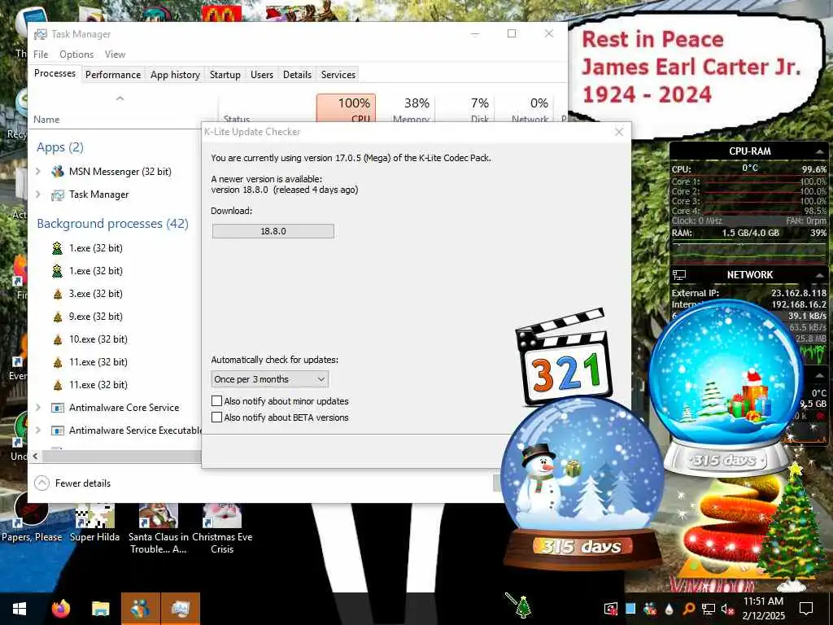Open File Explorer from the taskbar

pyautogui.click(x=100, y=609)
